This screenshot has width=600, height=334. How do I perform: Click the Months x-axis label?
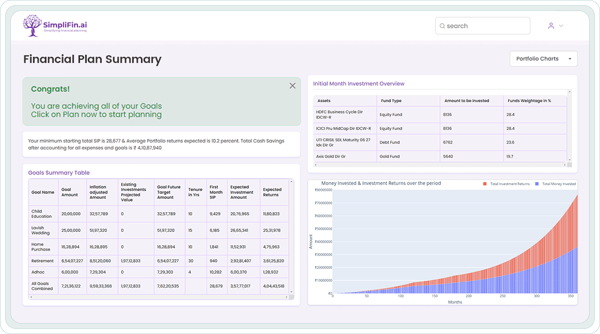(x=455, y=302)
